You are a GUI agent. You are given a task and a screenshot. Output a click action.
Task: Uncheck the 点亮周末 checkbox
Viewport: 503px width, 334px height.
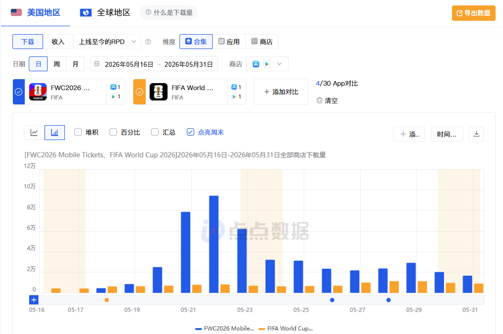coord(190,132)
